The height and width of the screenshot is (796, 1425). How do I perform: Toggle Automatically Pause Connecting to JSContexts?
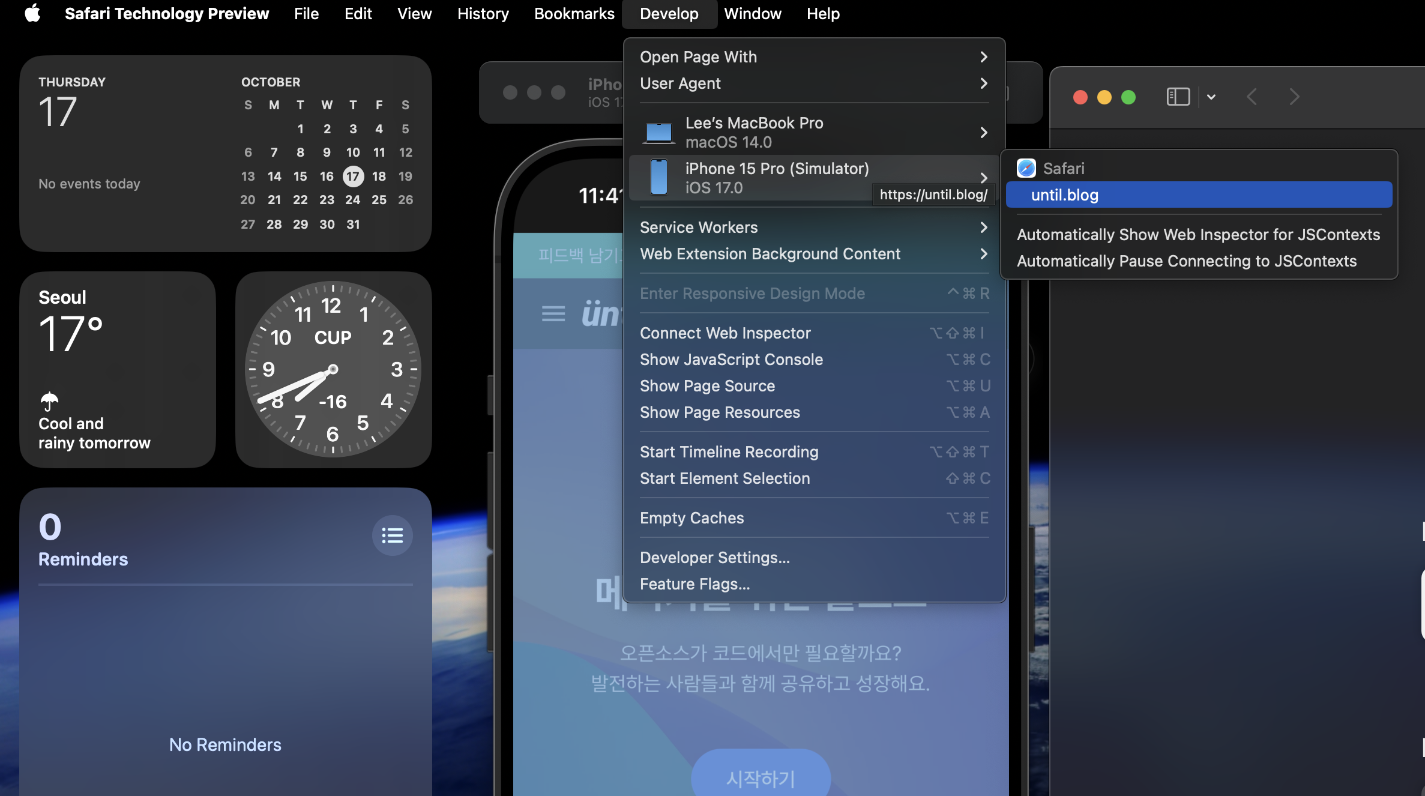[x=1199, y=261]
